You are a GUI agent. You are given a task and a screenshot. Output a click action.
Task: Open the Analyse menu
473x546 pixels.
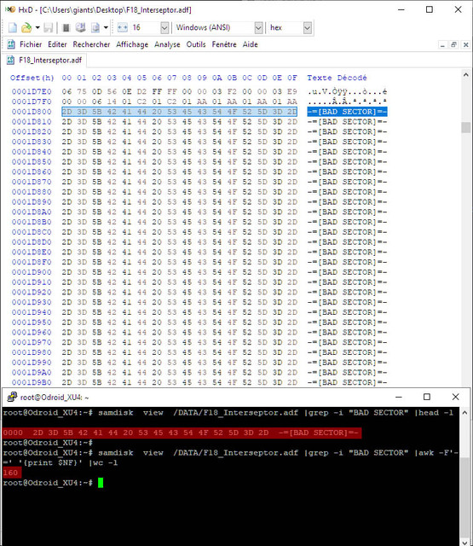coord(167,44)
